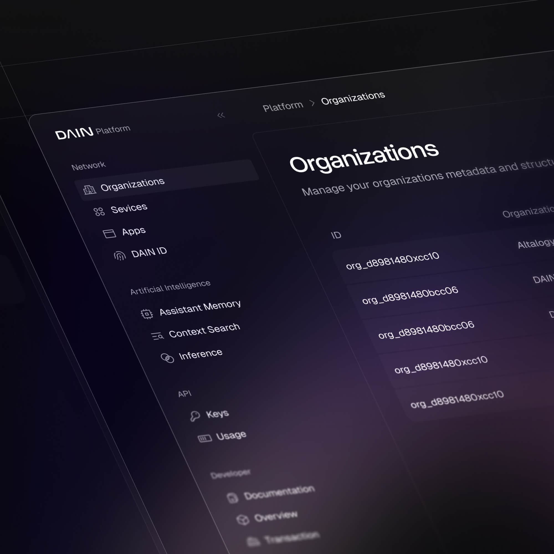Click the DAIN organization name cell
The height and width of the screenshot is (554, 554).
[543, 279]
